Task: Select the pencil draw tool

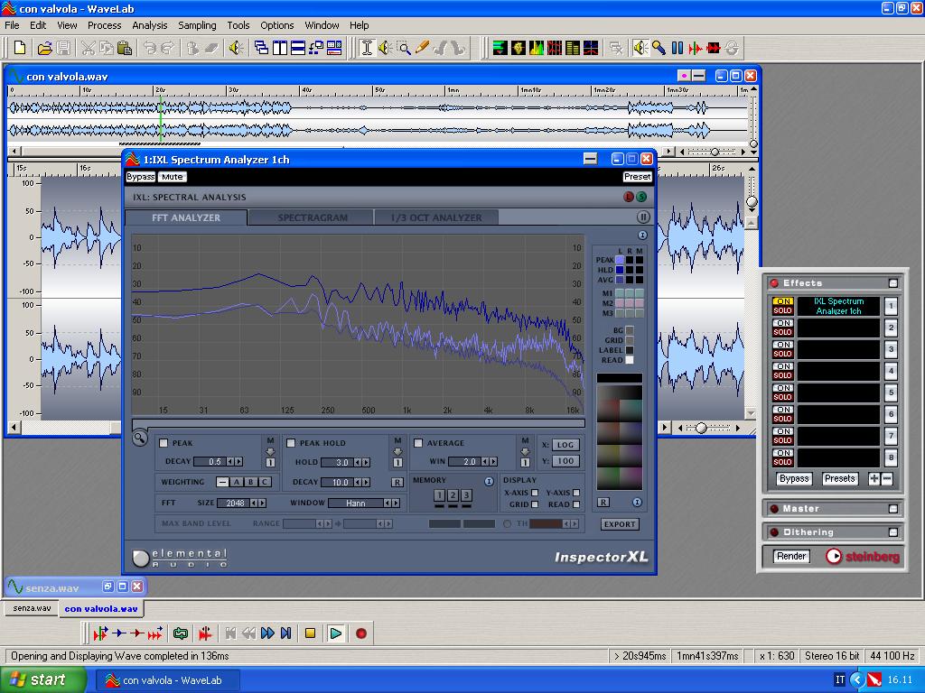Action: pos(422,48)
